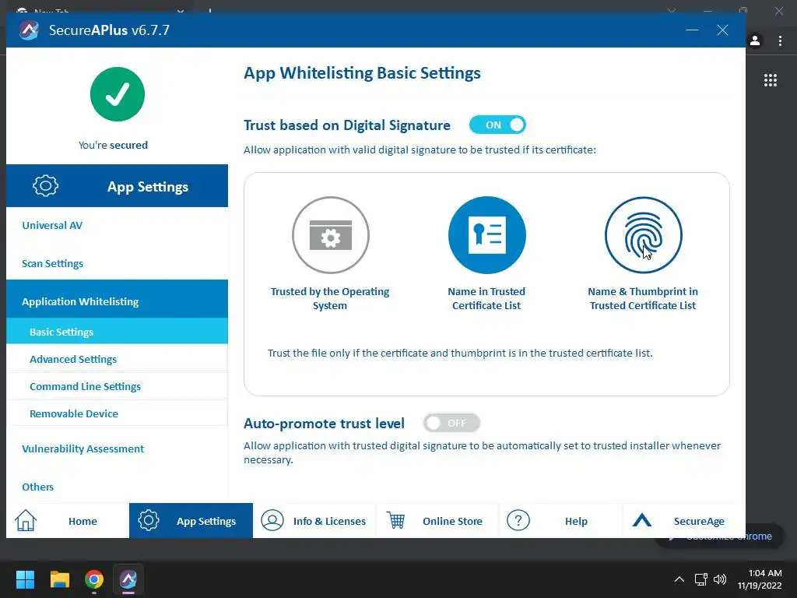Switch to Chrome on the taskbar

pos(94,579)
